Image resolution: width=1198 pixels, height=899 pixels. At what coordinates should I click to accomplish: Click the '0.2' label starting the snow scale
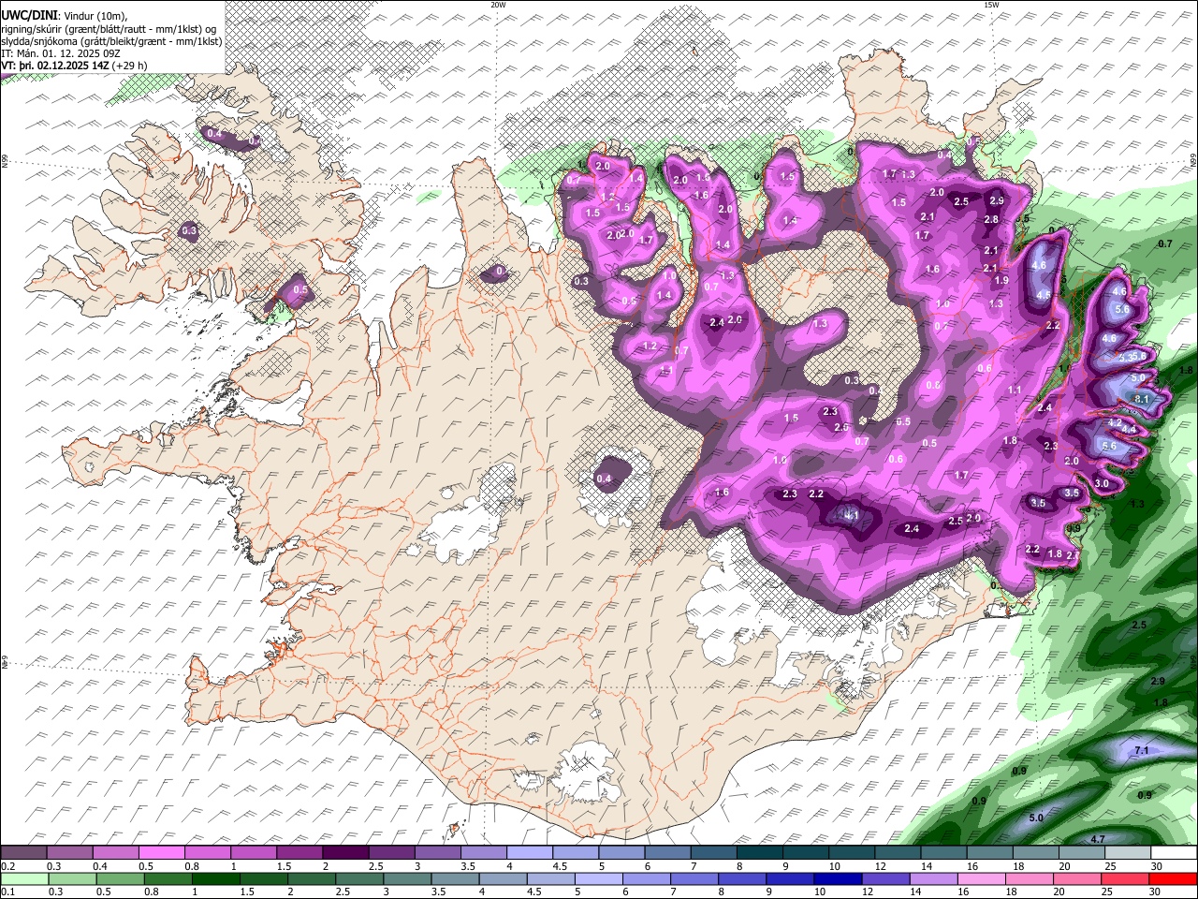[8, 866]
